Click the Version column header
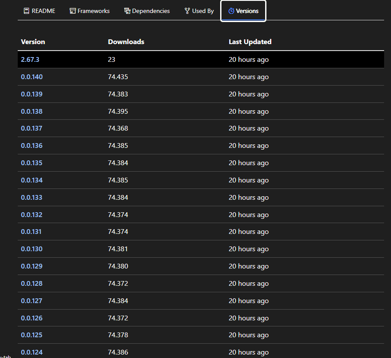Image resolution: width=391 pixels, height=358 pixels. (x=33, y=42)
